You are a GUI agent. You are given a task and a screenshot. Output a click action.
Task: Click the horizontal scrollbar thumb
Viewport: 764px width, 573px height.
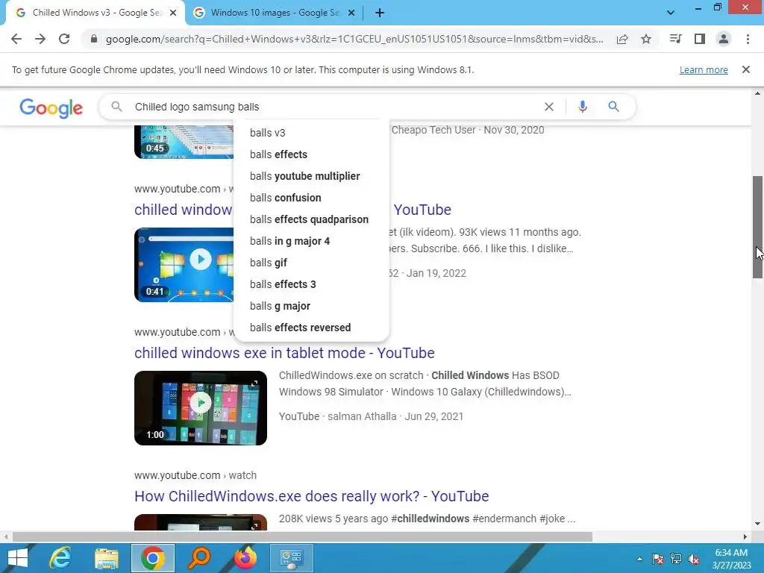(302, 537)
